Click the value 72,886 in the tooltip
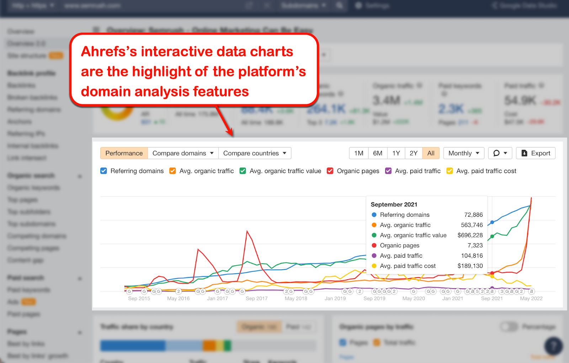 pos(473,215)
